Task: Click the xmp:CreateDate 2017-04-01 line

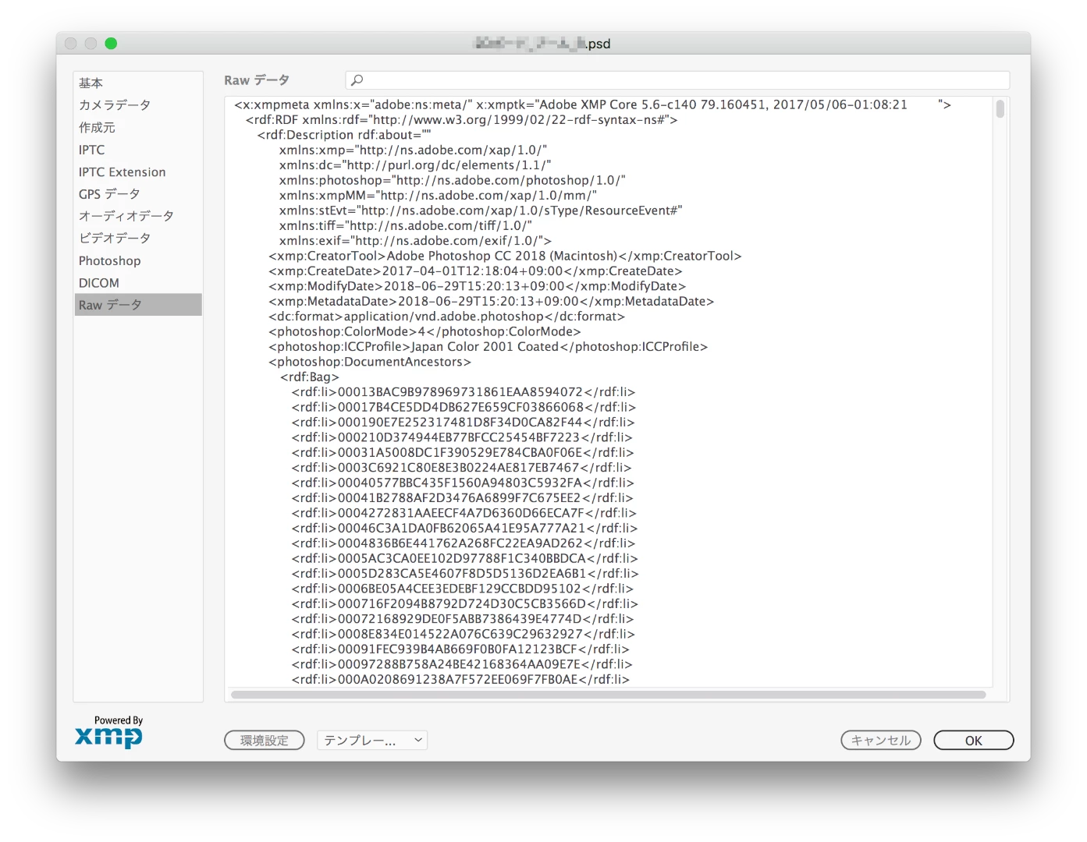Action: tap(475, 271)
